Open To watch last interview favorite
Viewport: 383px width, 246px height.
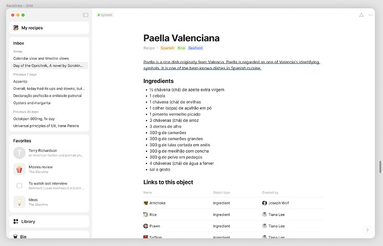49,186
